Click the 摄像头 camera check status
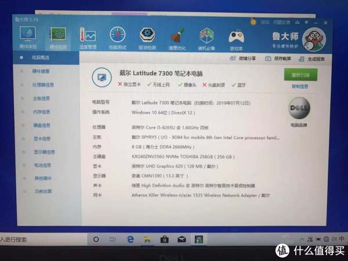This screenshot has width=348, height=261. click(x=187, y=85)
